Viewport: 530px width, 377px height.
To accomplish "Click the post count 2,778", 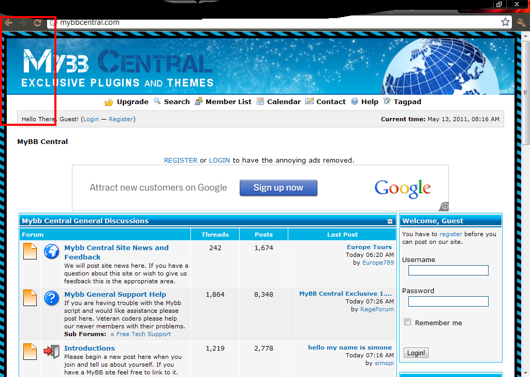I will [x=263, y=349].
